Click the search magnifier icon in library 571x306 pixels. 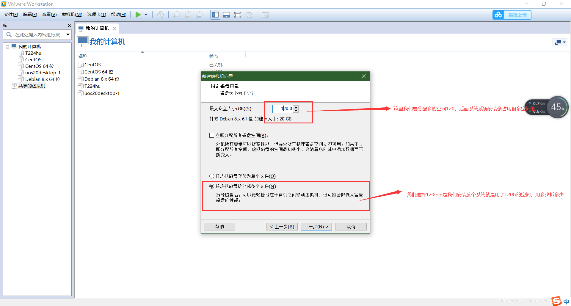click(x=9, y=35)
